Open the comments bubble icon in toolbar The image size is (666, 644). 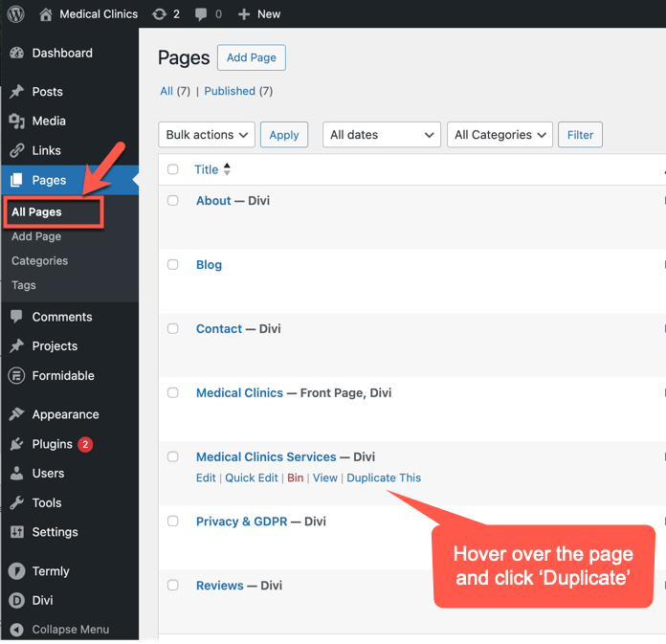point(202,14)
